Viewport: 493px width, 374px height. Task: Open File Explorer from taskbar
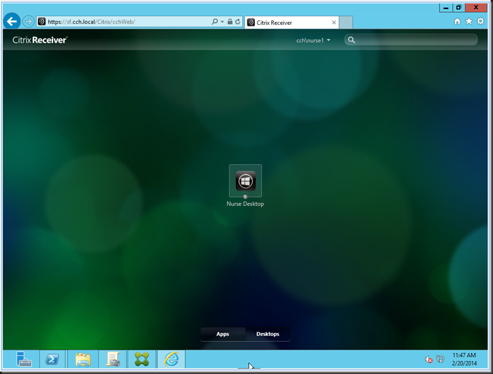coord(83,359)
